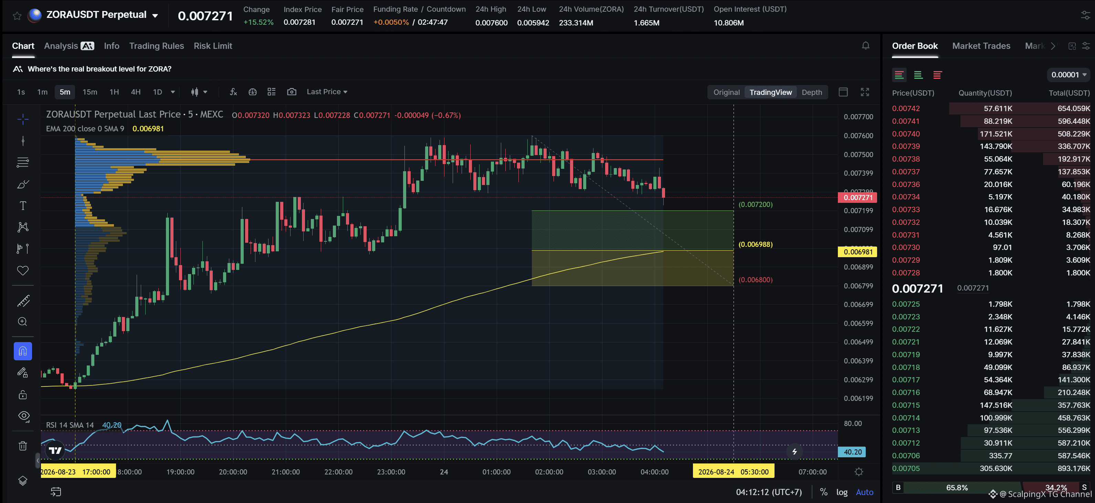This screenshot has height=503, width=1095.
Task: Click the bid price 0.00715 row
Action: point(991,405)
